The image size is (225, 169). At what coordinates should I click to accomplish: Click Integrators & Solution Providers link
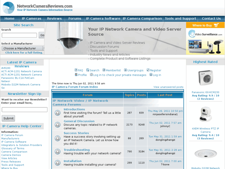pos(22,145)
